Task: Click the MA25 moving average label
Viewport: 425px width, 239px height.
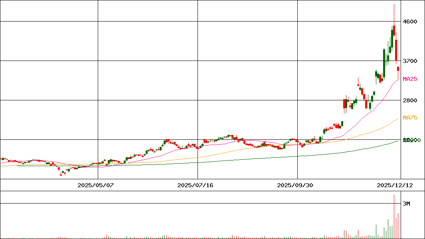Action: (410, 79)
